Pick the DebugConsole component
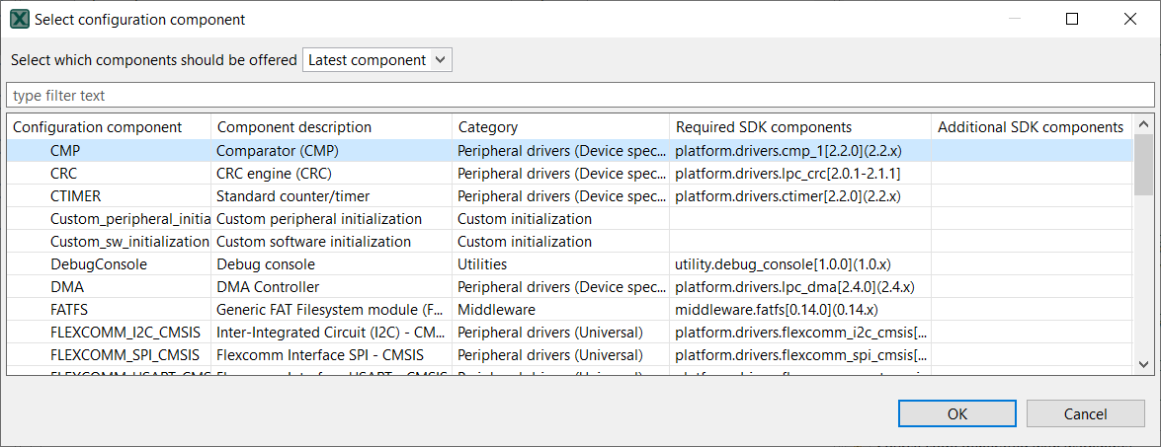 98,264
